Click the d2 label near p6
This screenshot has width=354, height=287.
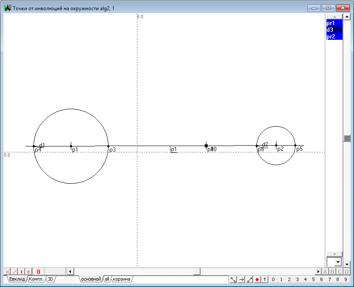(265, 144)
